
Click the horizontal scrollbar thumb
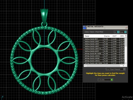pyautogui.click(x=103, y=66)
